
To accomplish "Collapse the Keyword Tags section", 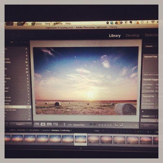I will click(x=151, y=57).
